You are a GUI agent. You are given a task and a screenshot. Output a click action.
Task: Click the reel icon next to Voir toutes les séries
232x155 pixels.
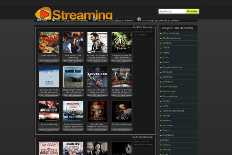tap(94, 19)
